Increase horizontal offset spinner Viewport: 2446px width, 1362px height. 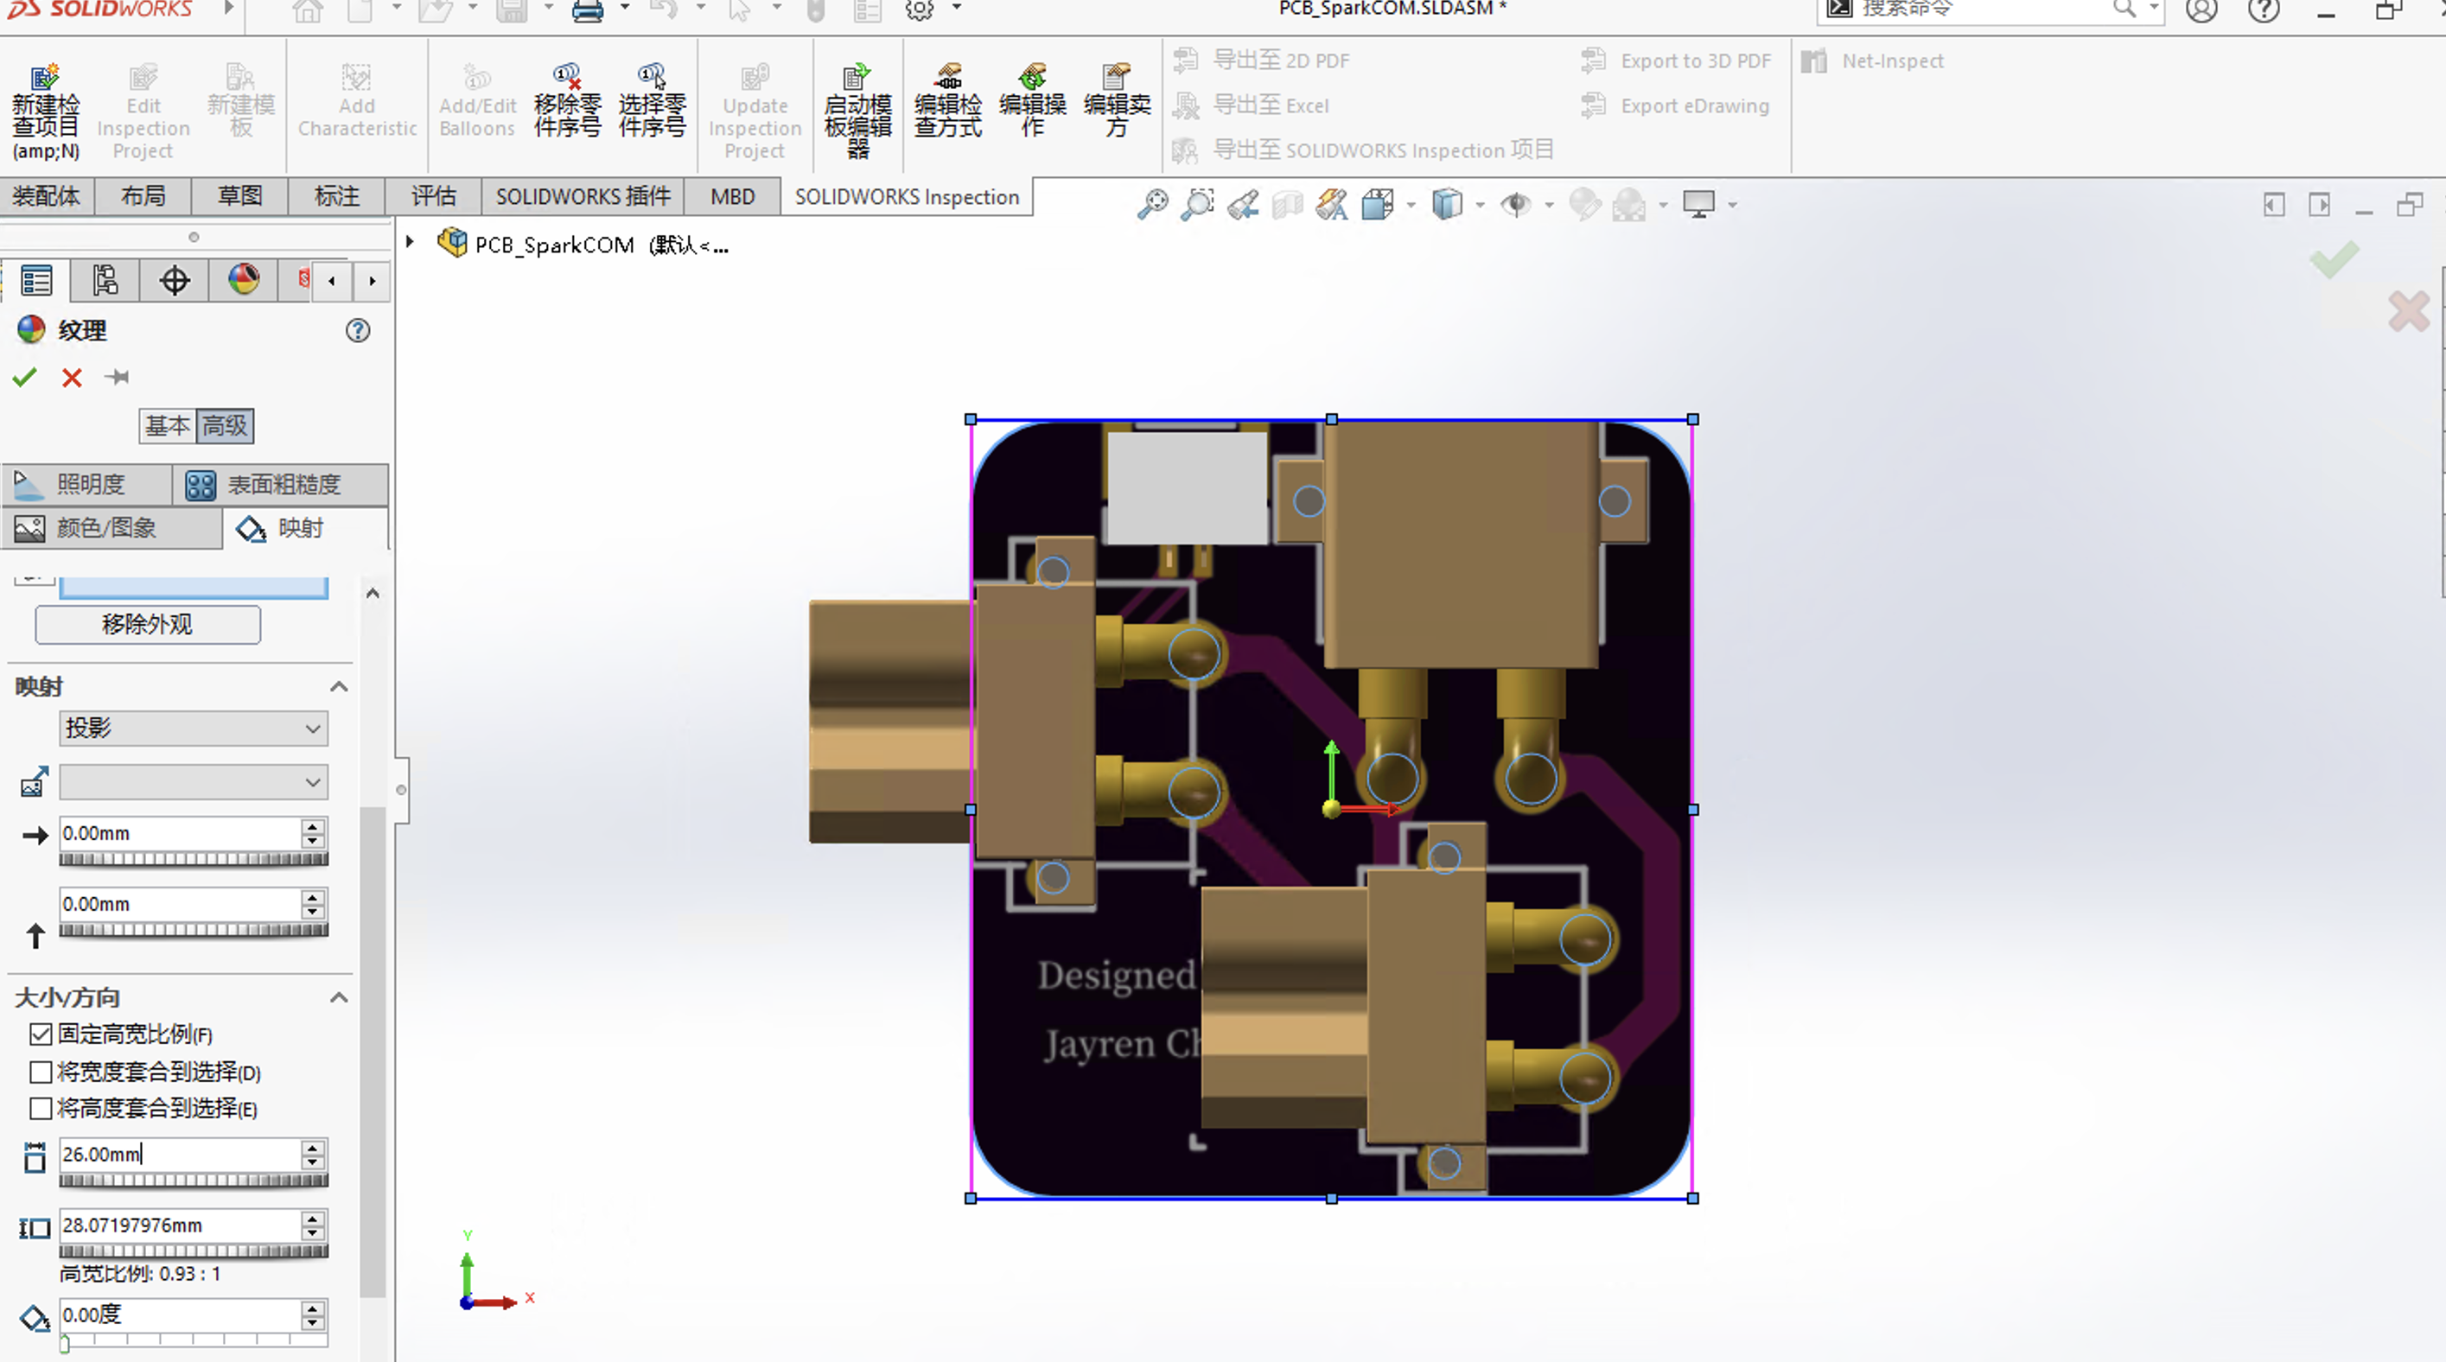(312, 825)
